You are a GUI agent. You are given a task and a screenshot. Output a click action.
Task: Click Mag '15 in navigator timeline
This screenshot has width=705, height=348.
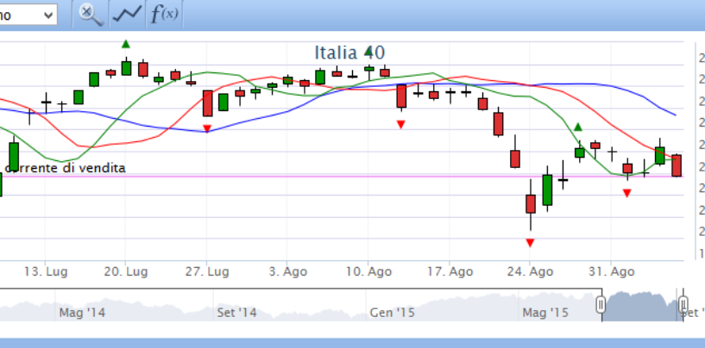coord(545,313)
